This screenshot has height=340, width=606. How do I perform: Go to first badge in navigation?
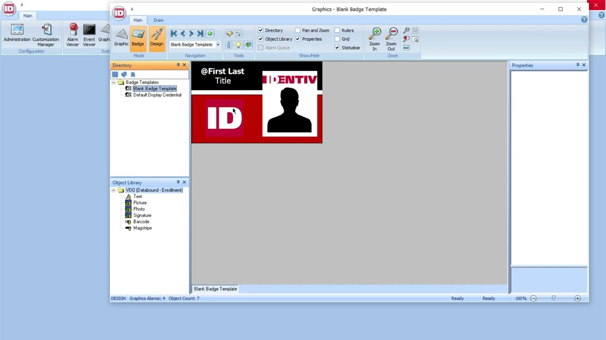[x=174, y=34]
